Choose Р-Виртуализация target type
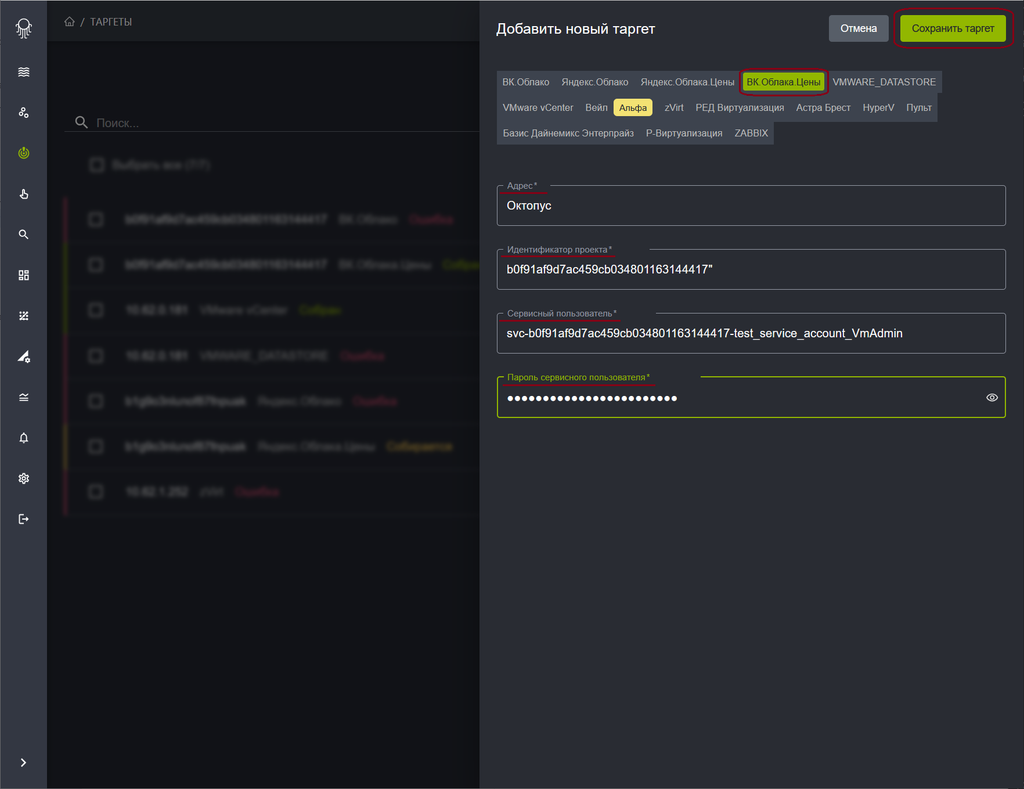The width and height of the screenshot is (1024, 789). [684, 133]
